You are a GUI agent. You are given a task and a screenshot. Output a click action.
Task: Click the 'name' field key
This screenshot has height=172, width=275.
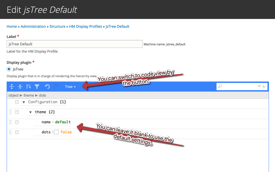[x=46, y=122]
